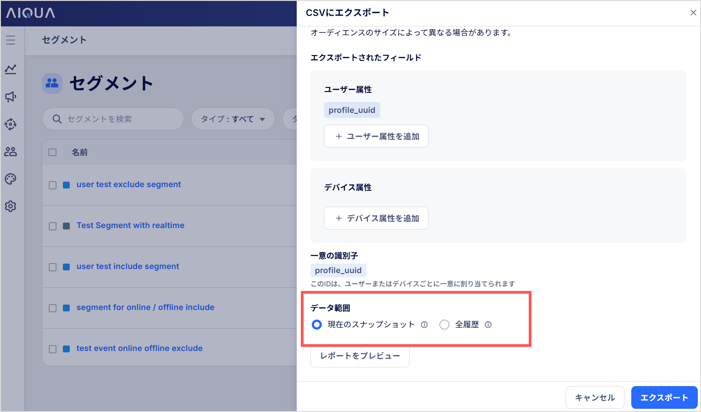This screenshot has height=412, width=701.
Task: Check test event online offline exclude row
Action: (53, 349)
